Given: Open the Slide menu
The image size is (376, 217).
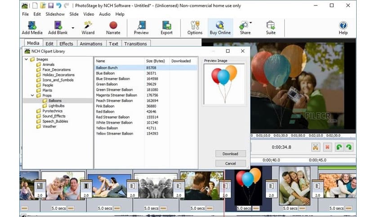Looking at the screenshot, I should (x=74, y=14).
